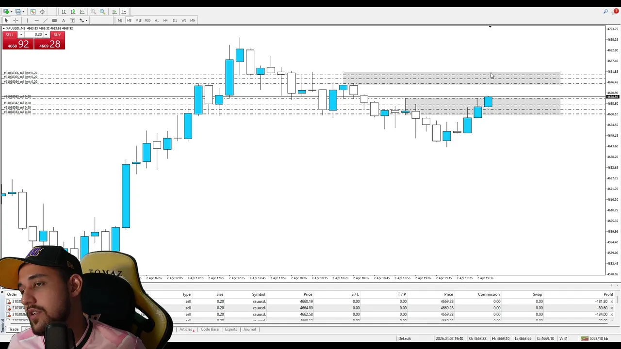This screenshot has height=349, width=621.
Task: Set timeframe to M5
Action: point(129,20)
